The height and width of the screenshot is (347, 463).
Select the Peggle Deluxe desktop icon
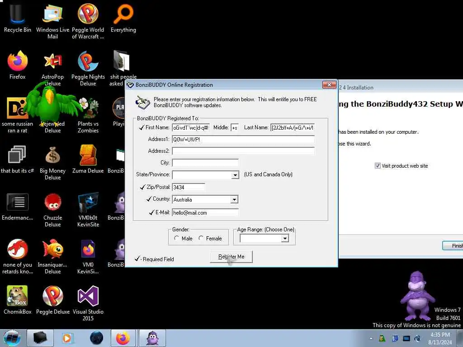coord(52,300)
